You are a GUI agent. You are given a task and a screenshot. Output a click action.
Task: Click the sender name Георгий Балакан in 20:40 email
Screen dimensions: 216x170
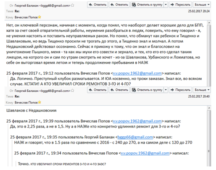26,91
